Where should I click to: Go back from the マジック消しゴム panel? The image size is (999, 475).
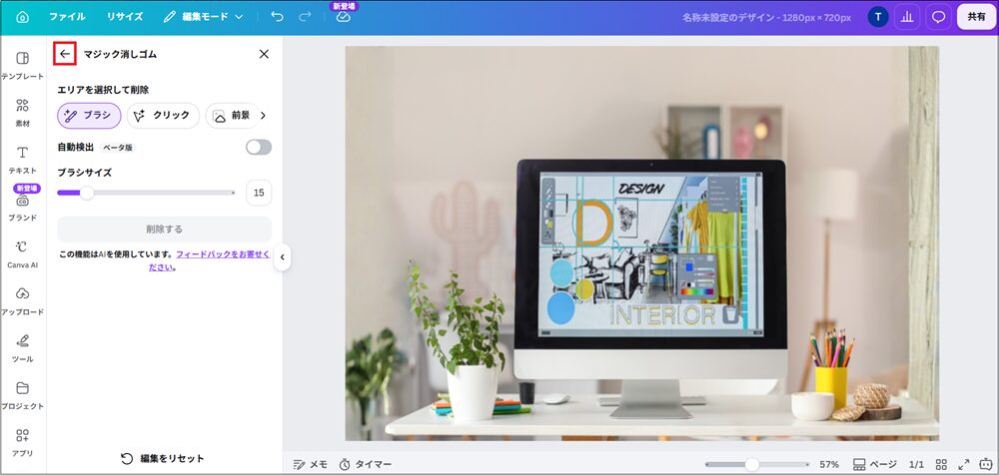tap(64, 54)
